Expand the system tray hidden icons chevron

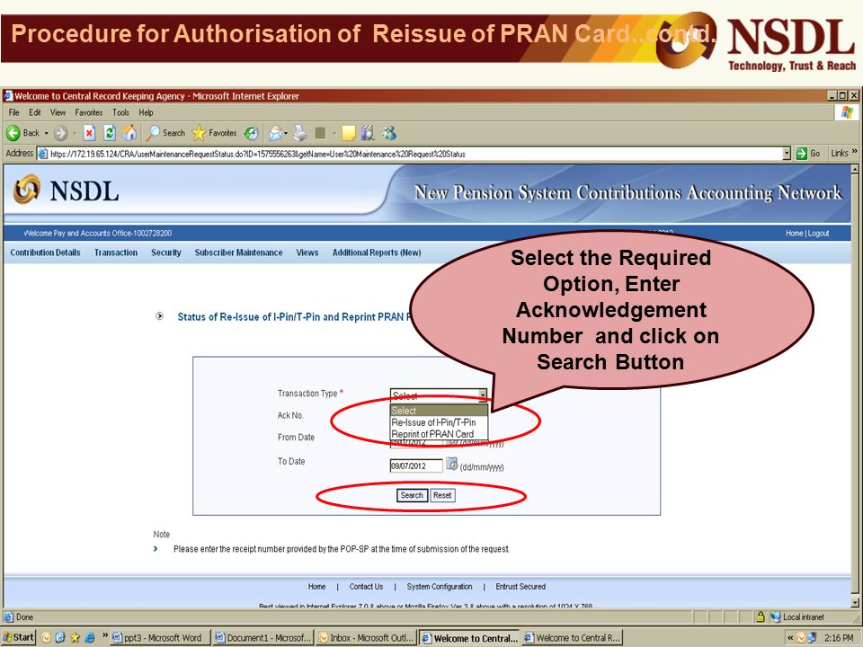tap(790, 638)
